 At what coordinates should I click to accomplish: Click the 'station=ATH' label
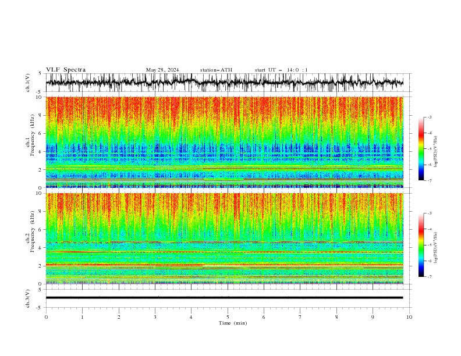[x=216, y=70]
